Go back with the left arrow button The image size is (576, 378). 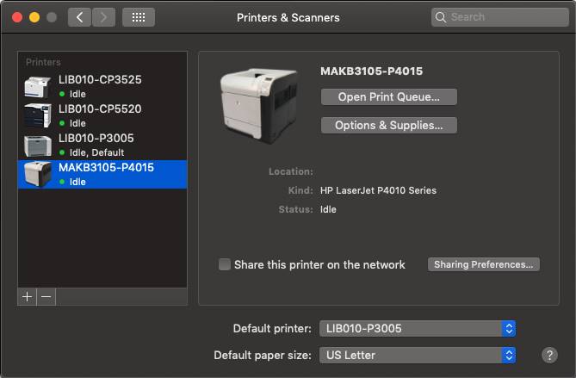[79, 17]
